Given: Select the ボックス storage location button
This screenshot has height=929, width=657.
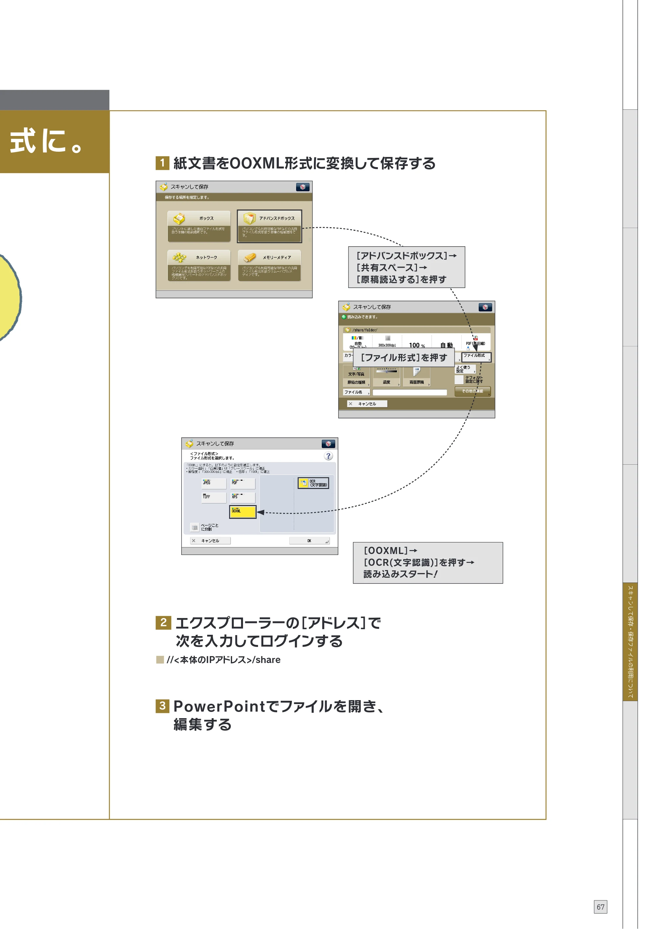Looking at the screenshot, I should pyautogui.click(x=199, y=226).
